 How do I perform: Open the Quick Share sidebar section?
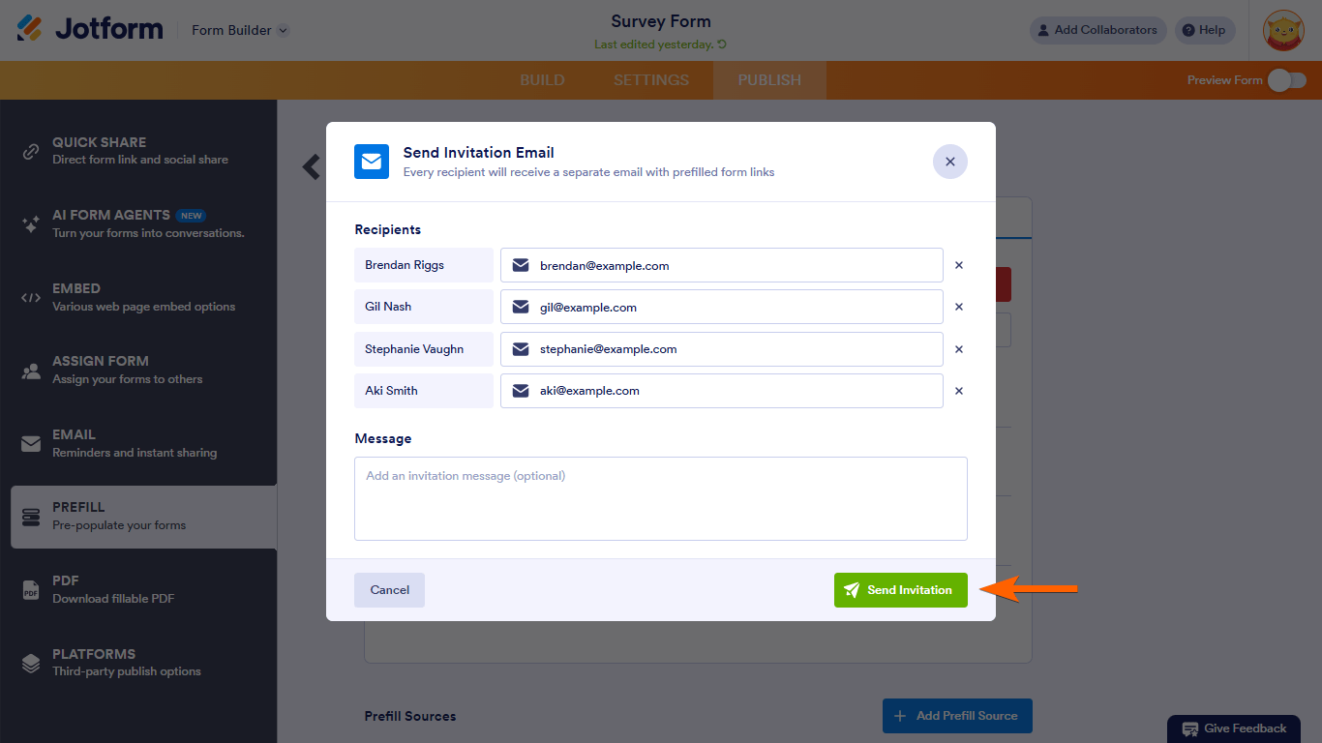(x=138, y=151)
